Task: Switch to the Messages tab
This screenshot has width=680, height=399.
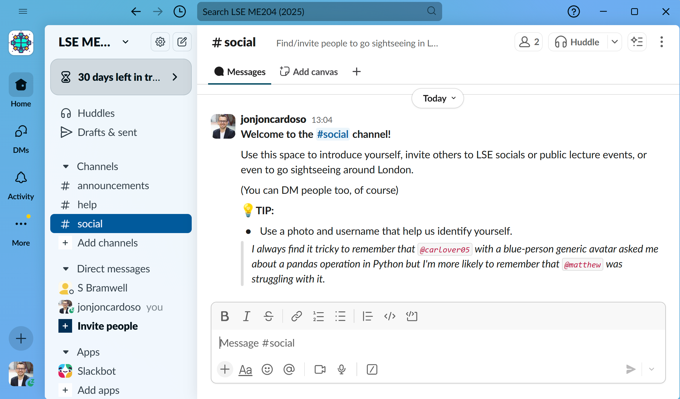Action: [x=240, y=72]
